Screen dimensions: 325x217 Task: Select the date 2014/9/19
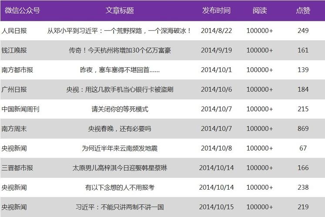(216, 50)
